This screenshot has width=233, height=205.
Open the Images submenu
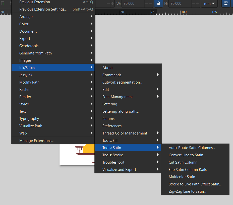point(53,60)
